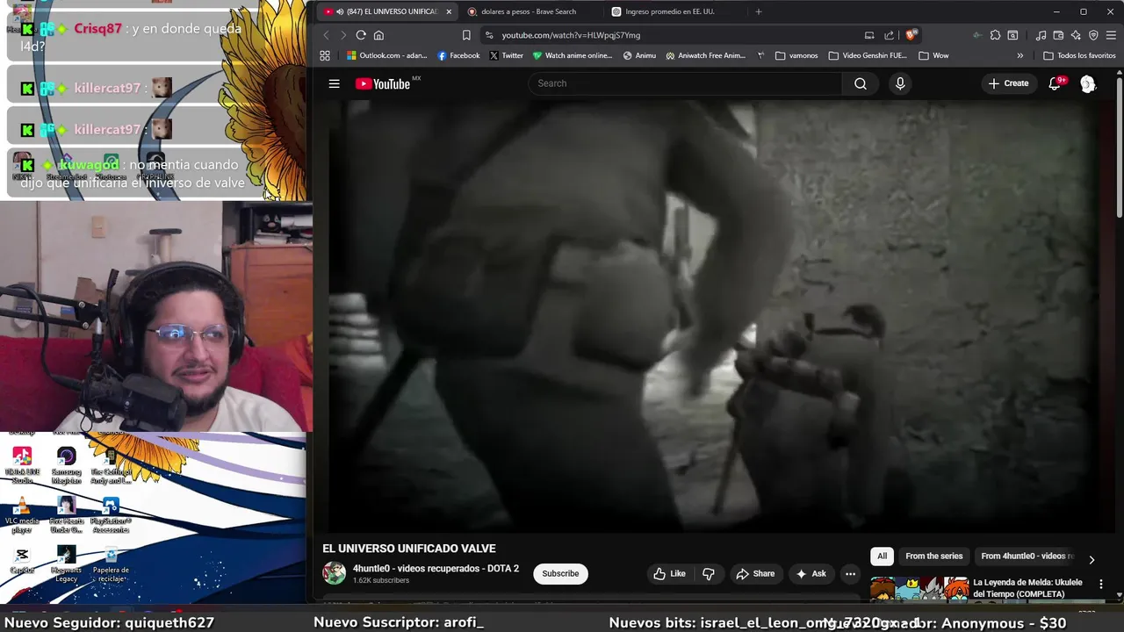Bookmark this page with the bookmark icon

coord(466,35)
